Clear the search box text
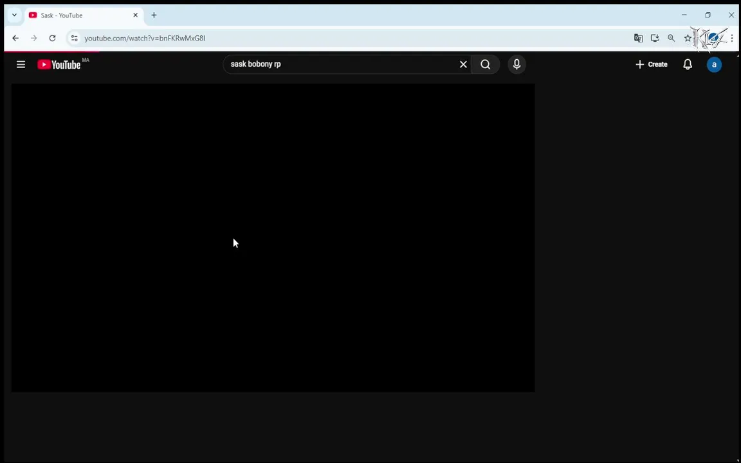Viewport: 741px width, 463px height. point(463,64)
